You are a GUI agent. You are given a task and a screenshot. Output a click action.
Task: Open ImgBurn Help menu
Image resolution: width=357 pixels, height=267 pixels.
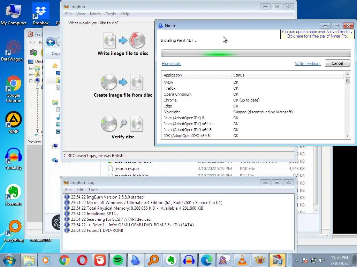click(x=125, y=14)
